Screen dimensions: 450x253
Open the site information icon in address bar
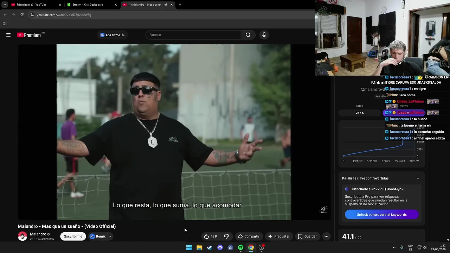(x=32, y=15)
